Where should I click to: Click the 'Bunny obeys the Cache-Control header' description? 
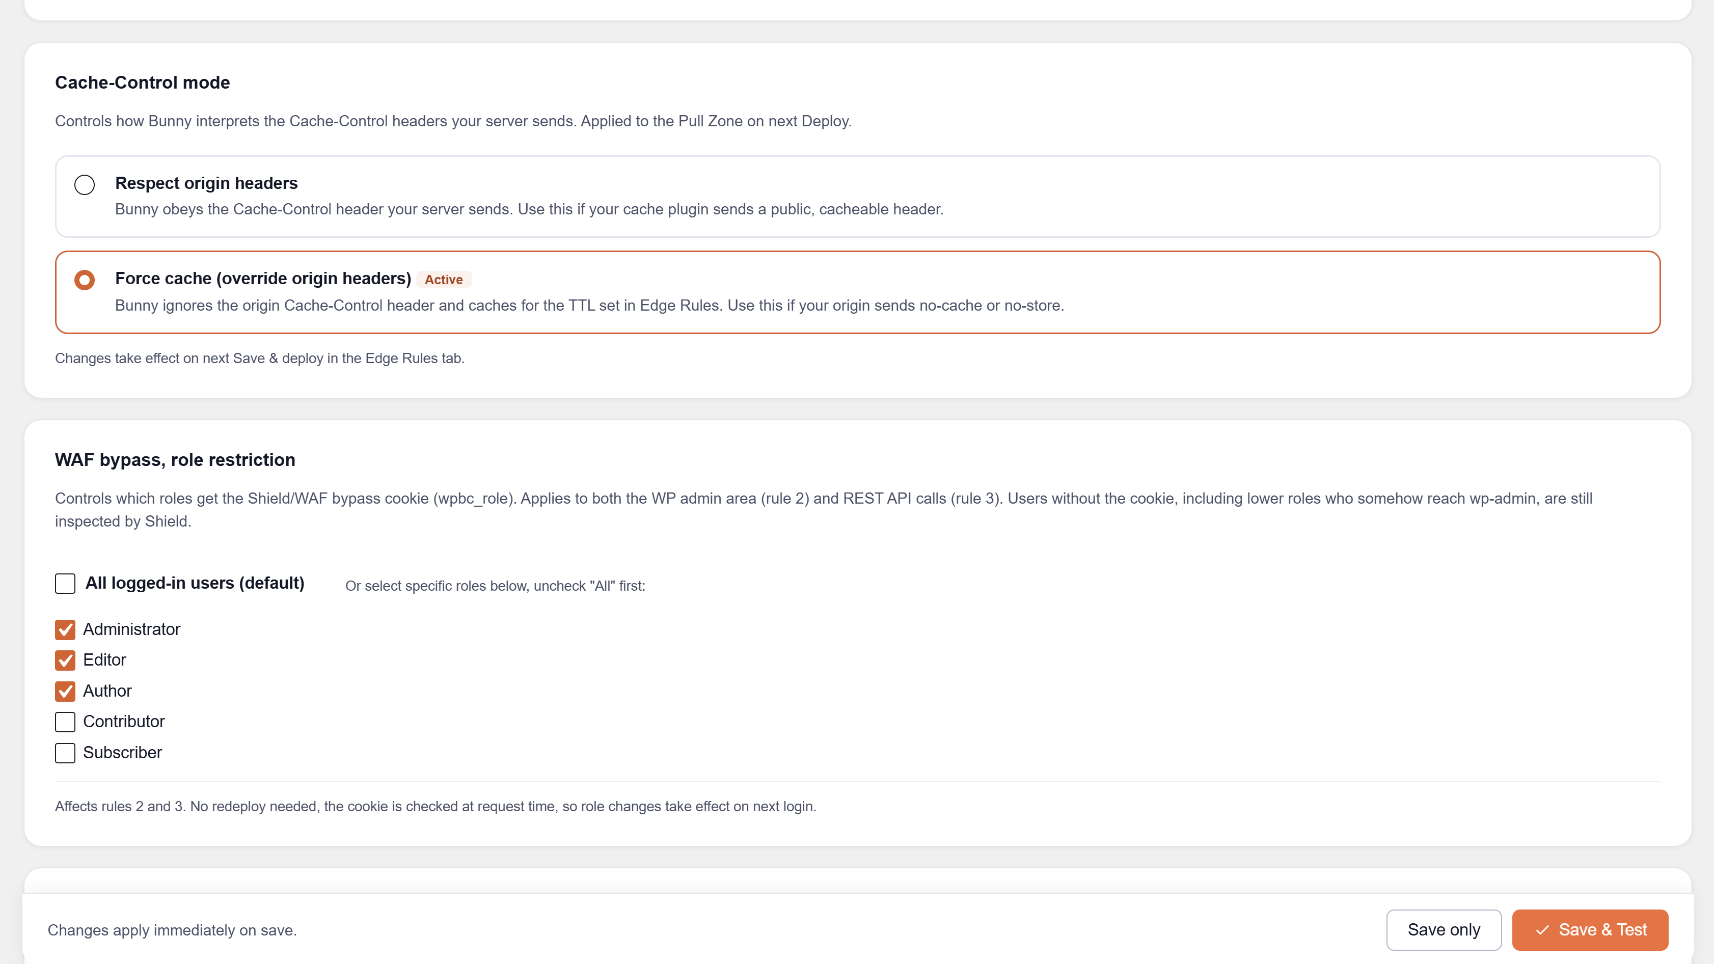(529, 210)
